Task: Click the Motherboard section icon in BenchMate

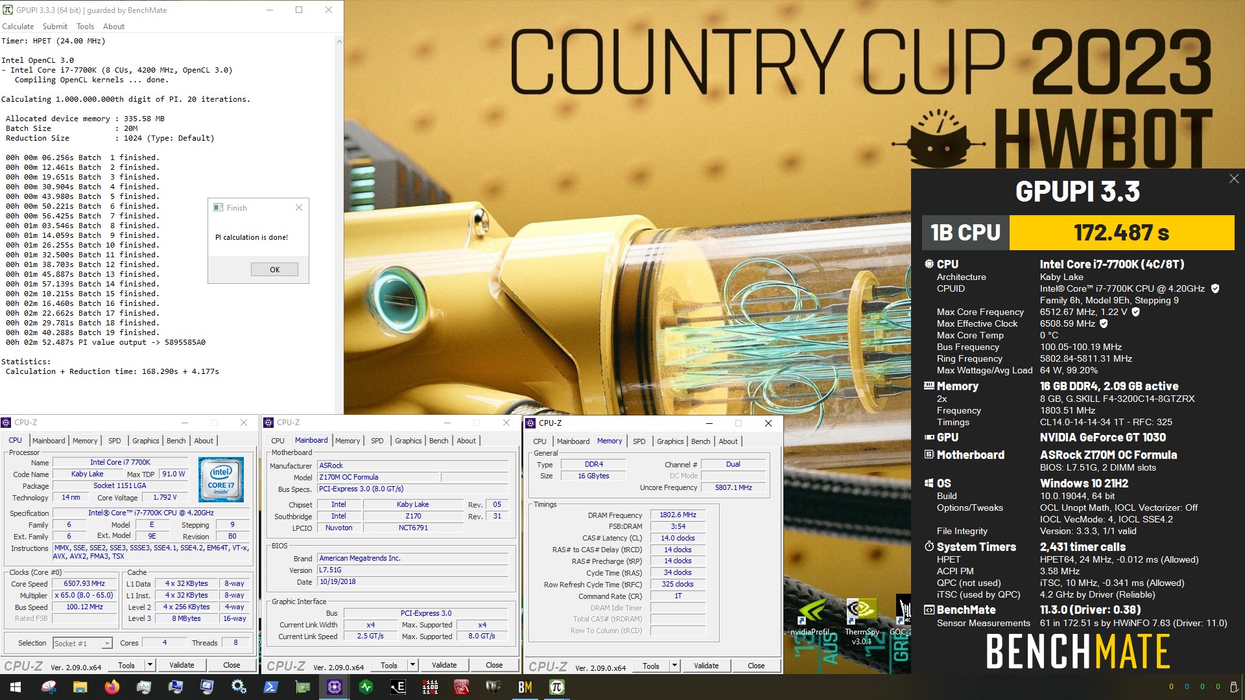Action: point(929,454)
